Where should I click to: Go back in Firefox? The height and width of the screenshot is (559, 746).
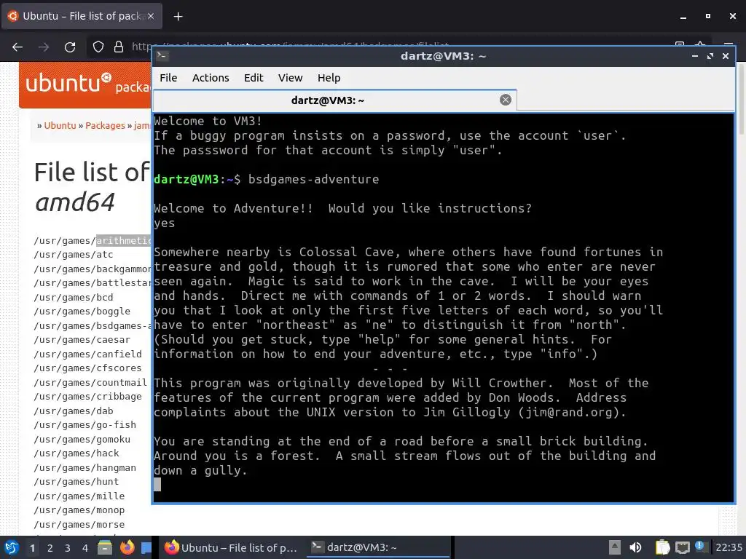coord(17,47)
